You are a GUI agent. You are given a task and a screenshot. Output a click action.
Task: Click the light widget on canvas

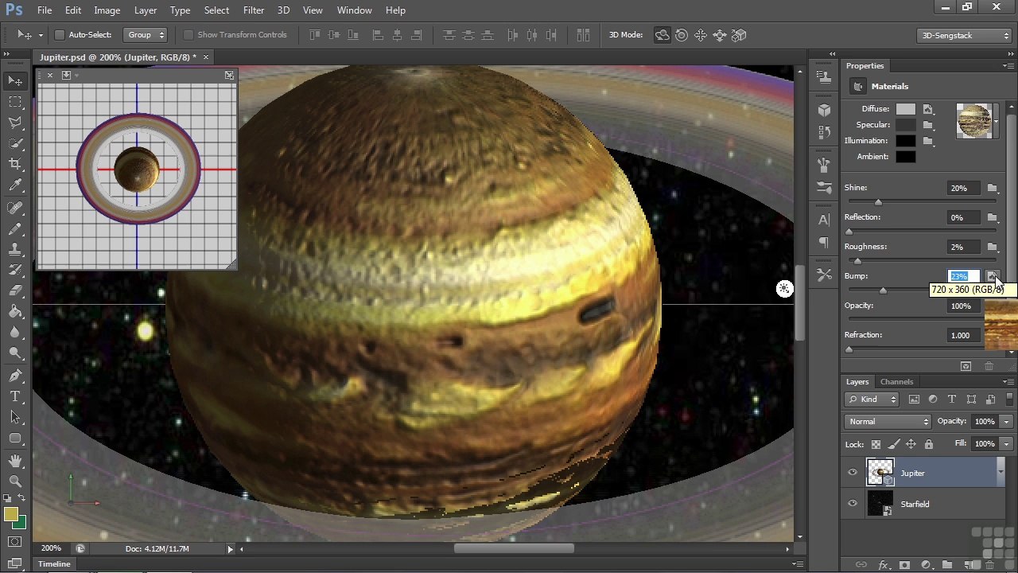(784, 289)
